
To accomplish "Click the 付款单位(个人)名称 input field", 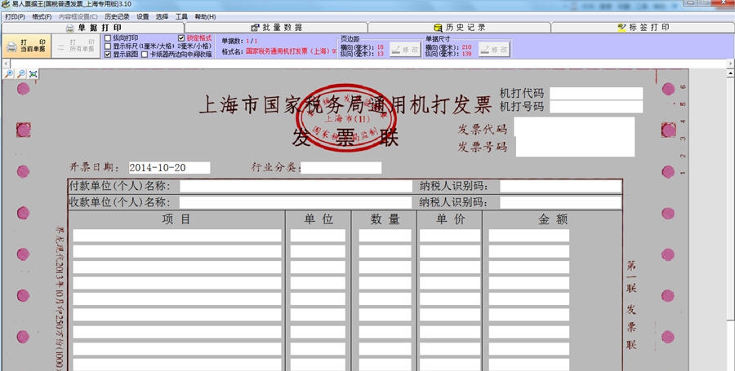I will (x=296, y=186).
